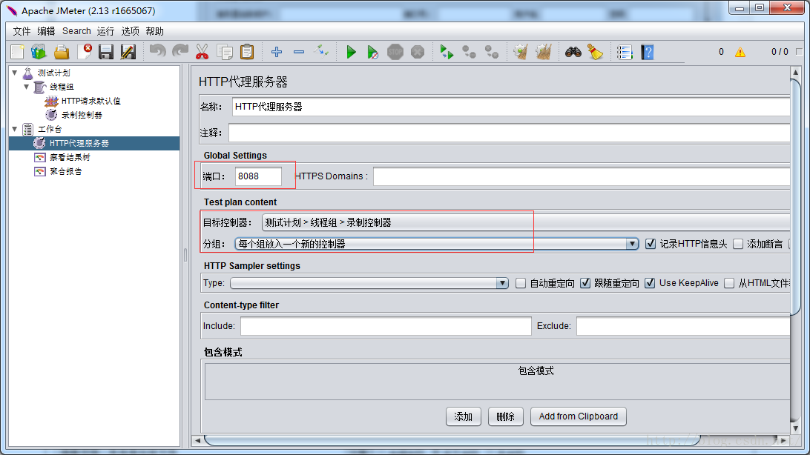Screen dimensions: 810x455
Task: Click the vertical scrollbar thumb
Action: click(x=795, y=196)
